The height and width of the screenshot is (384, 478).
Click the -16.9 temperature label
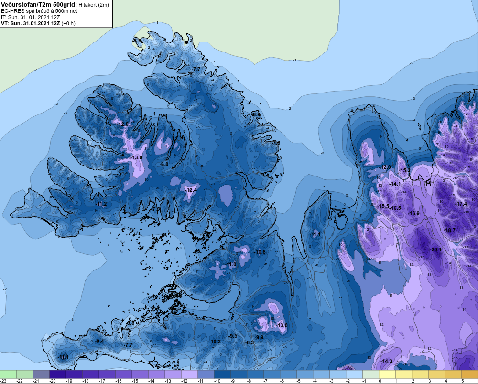(x=413, y=213)
